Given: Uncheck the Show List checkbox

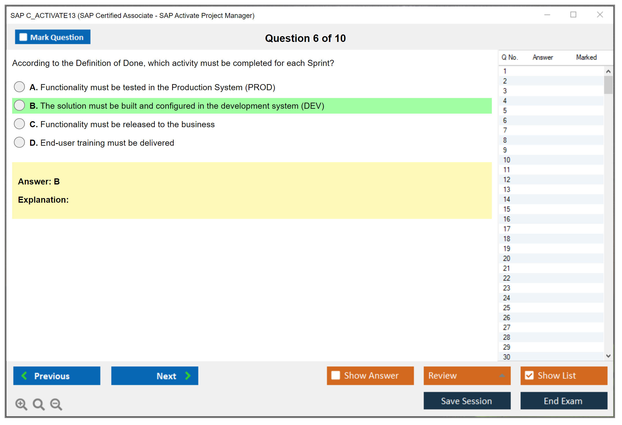Looking at the screenshot, I should (529, 375).
